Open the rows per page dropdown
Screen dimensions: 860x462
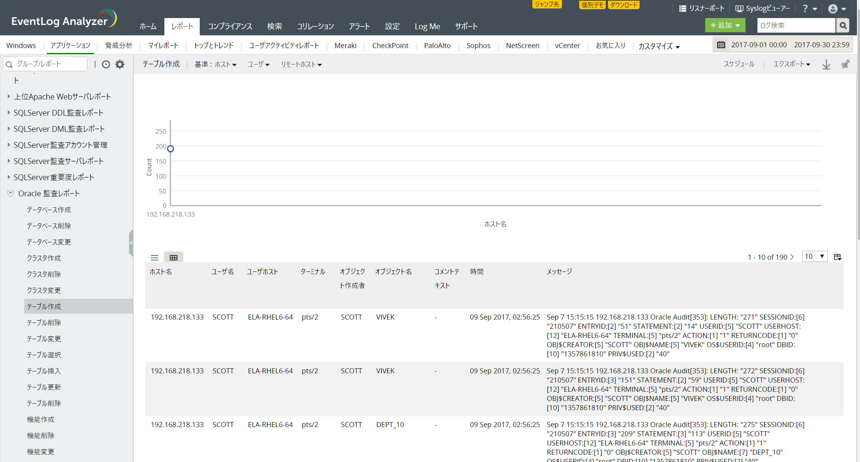(814, 257)
